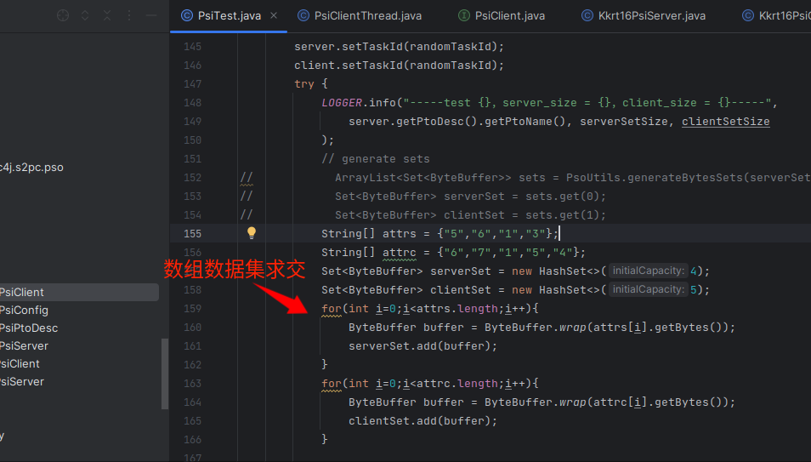Hide the project tool window (minus icon)
811x462 pixels.
[x=151, y=15]
